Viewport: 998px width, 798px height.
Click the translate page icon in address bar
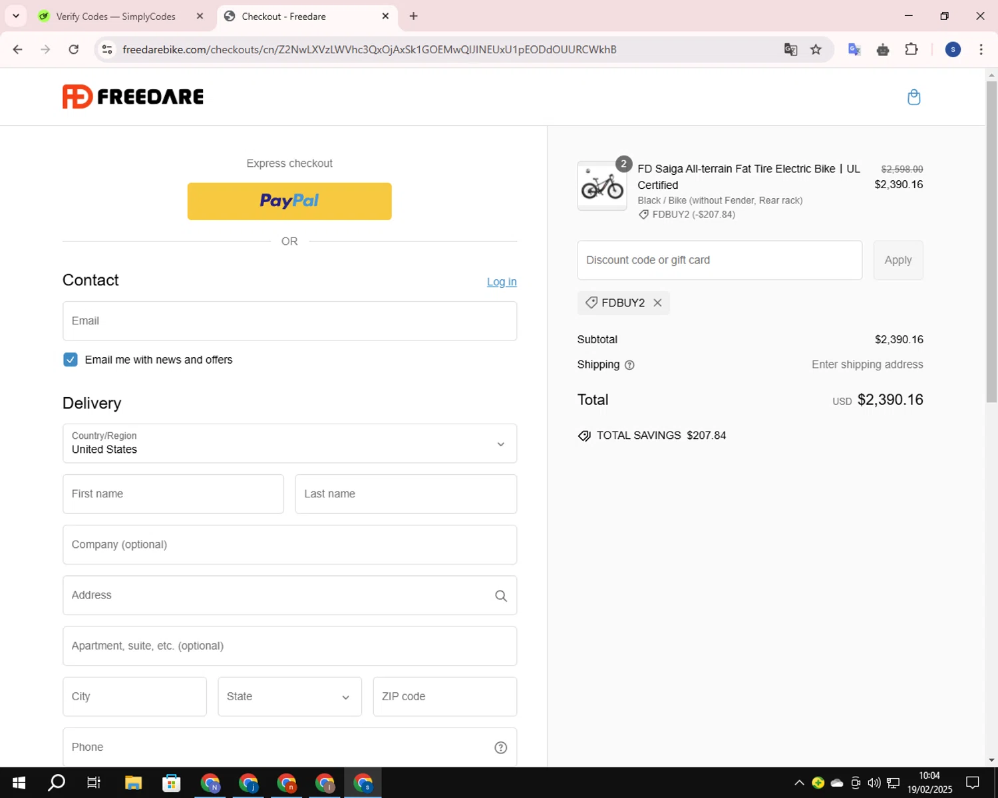[x=790, y=49]
